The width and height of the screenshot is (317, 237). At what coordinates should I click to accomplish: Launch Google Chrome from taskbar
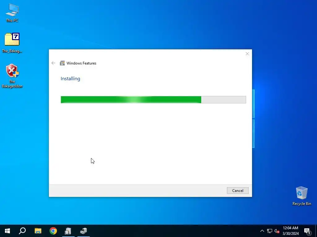53,231
